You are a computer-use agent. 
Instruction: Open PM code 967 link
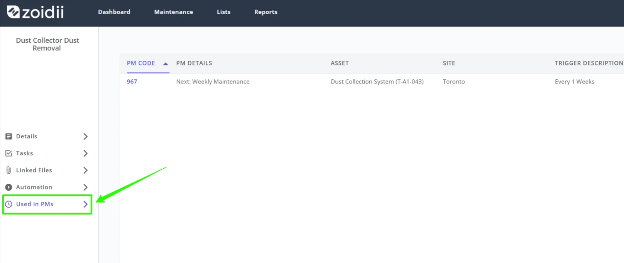coord(132,82)
